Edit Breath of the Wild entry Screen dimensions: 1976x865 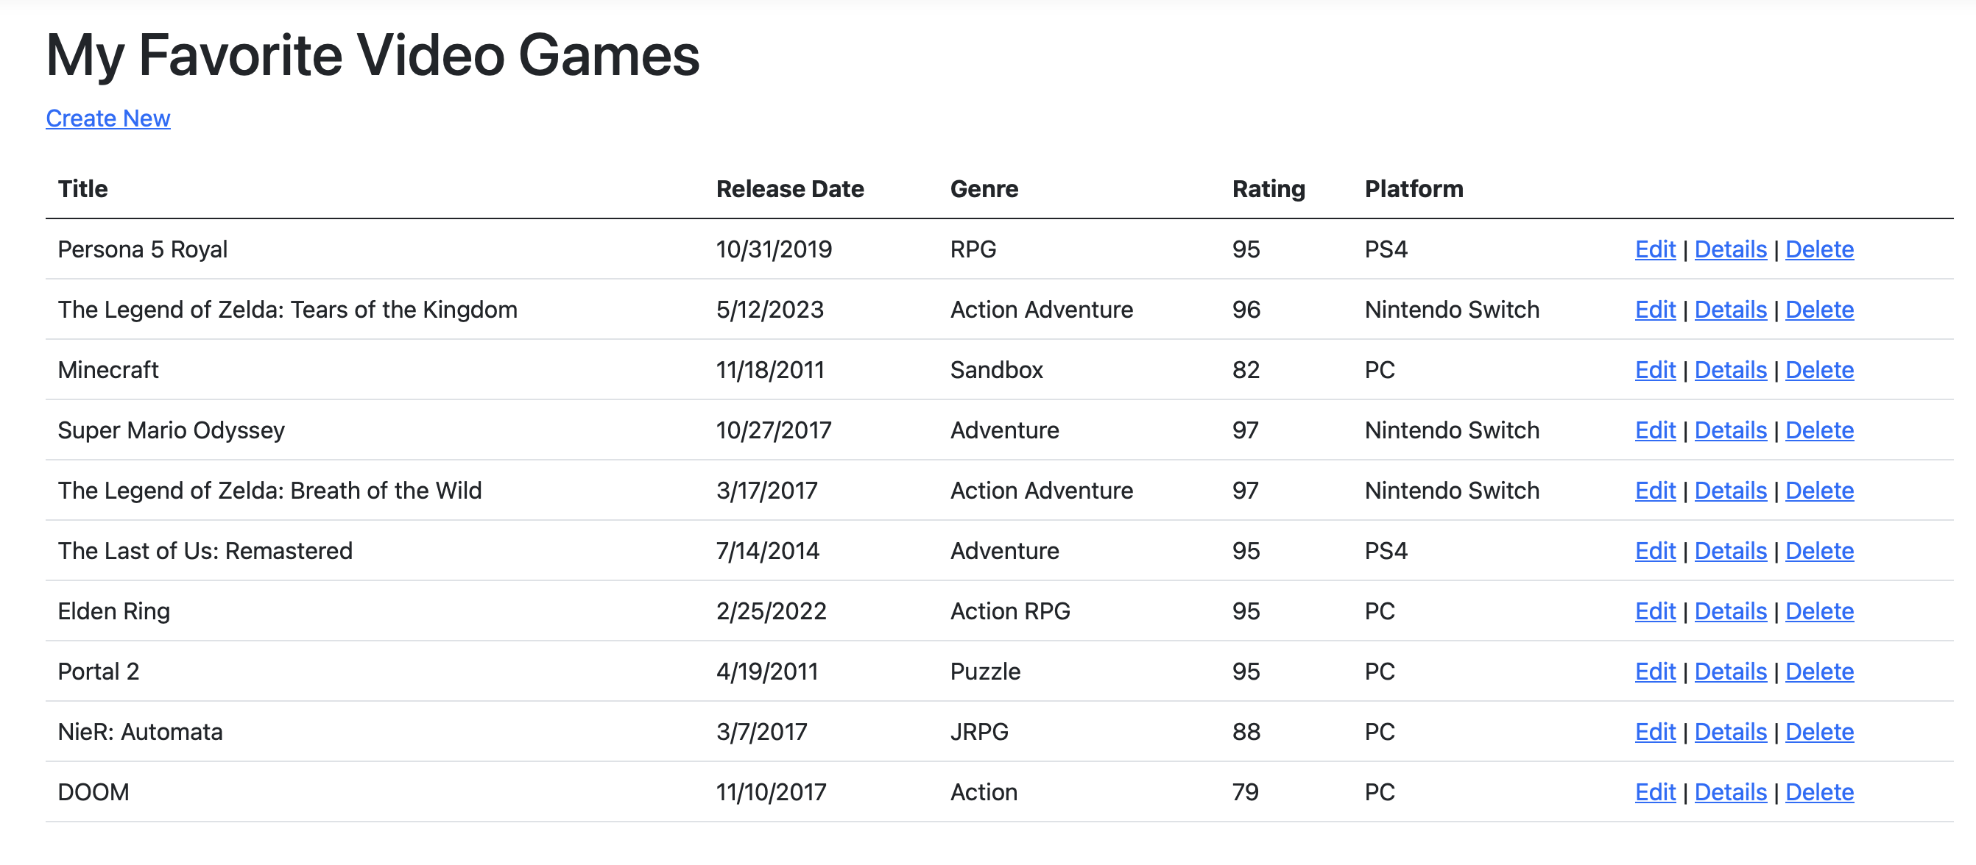pyautogui.click(x=1654, y=491)
